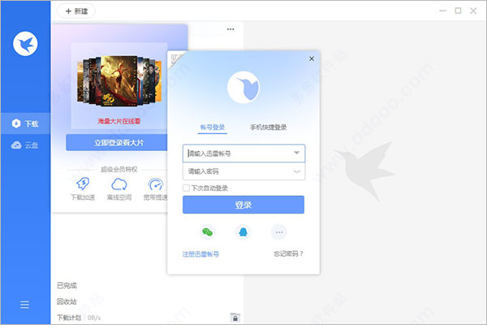487x325 pixels.
Task: Click the 宽带提速 speedometer icon
Action: tap(156, 184)
